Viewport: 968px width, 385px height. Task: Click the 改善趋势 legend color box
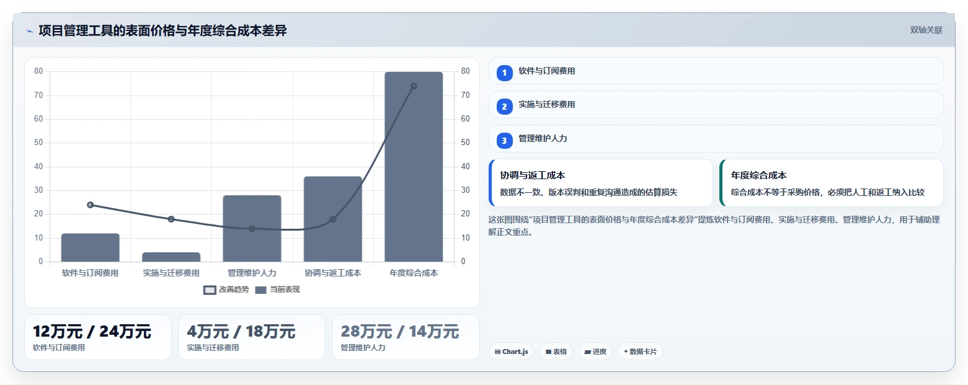tap(210, 290)
